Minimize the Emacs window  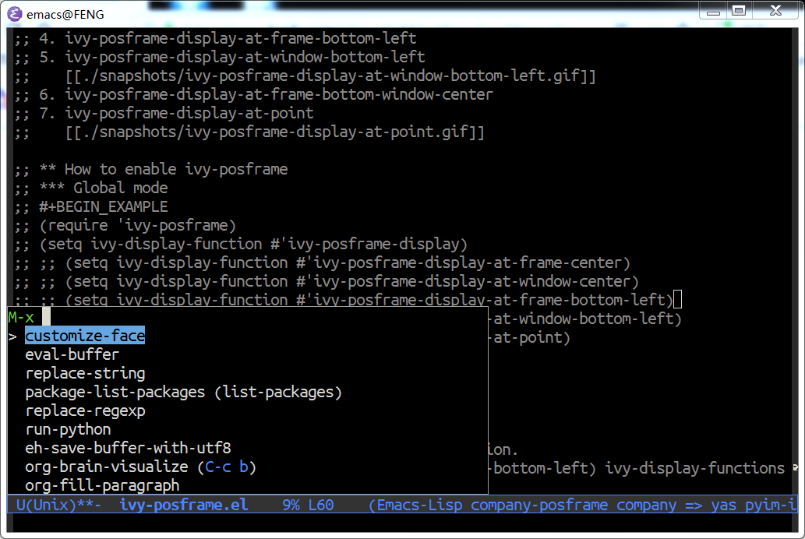pyautogui.click(x=713, y=10)
